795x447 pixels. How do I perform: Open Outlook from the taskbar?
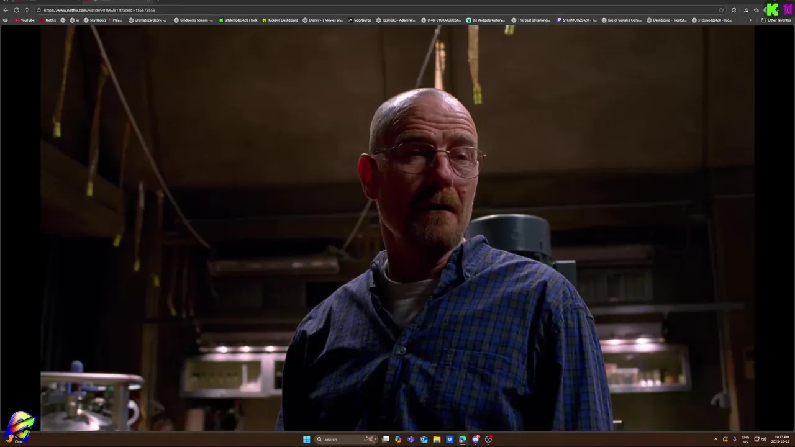(x=424, y=440)
